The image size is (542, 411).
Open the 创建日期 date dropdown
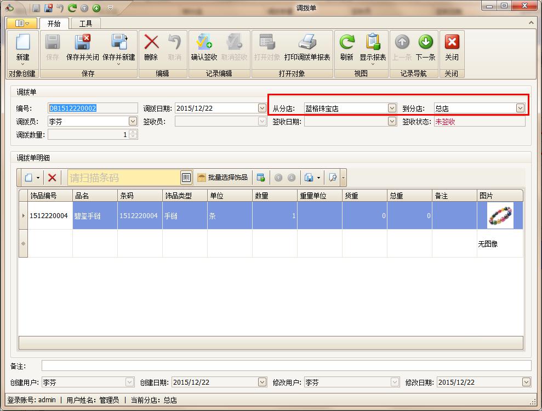point(263,382)
